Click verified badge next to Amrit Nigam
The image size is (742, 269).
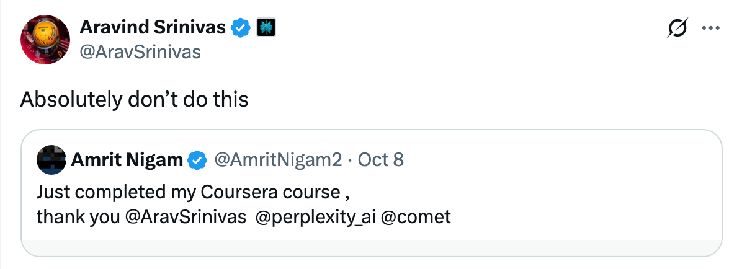point(197,160)
